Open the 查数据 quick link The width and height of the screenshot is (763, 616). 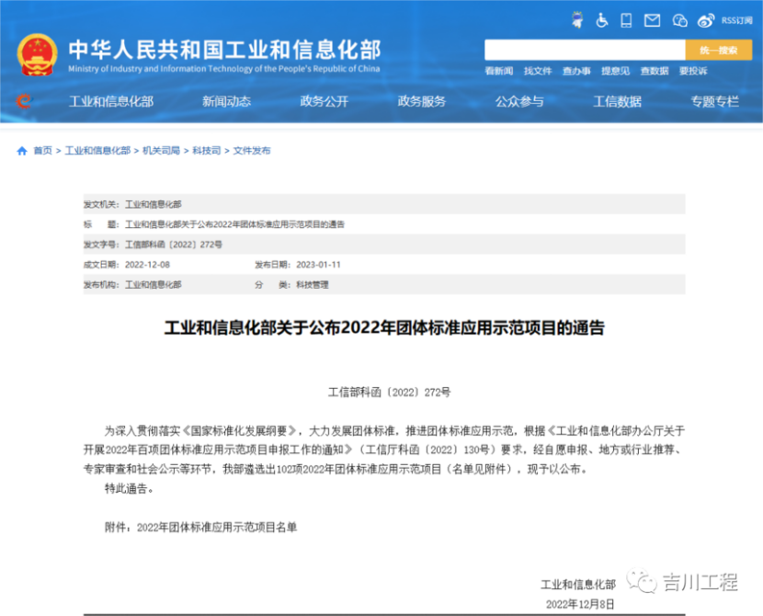(655, 71)
